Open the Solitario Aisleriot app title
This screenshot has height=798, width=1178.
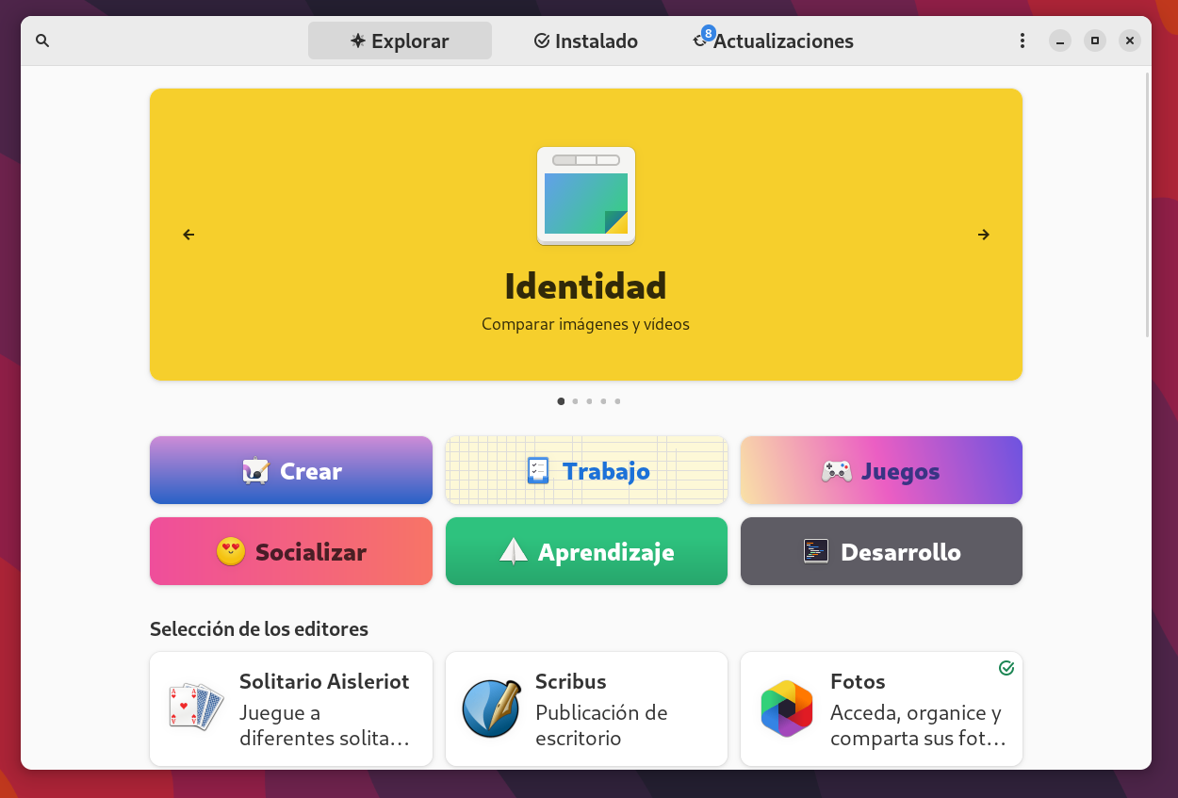324,681
